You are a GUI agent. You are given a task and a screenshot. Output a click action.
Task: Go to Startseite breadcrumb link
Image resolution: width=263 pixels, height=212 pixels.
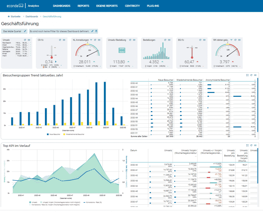click(16, 16)
